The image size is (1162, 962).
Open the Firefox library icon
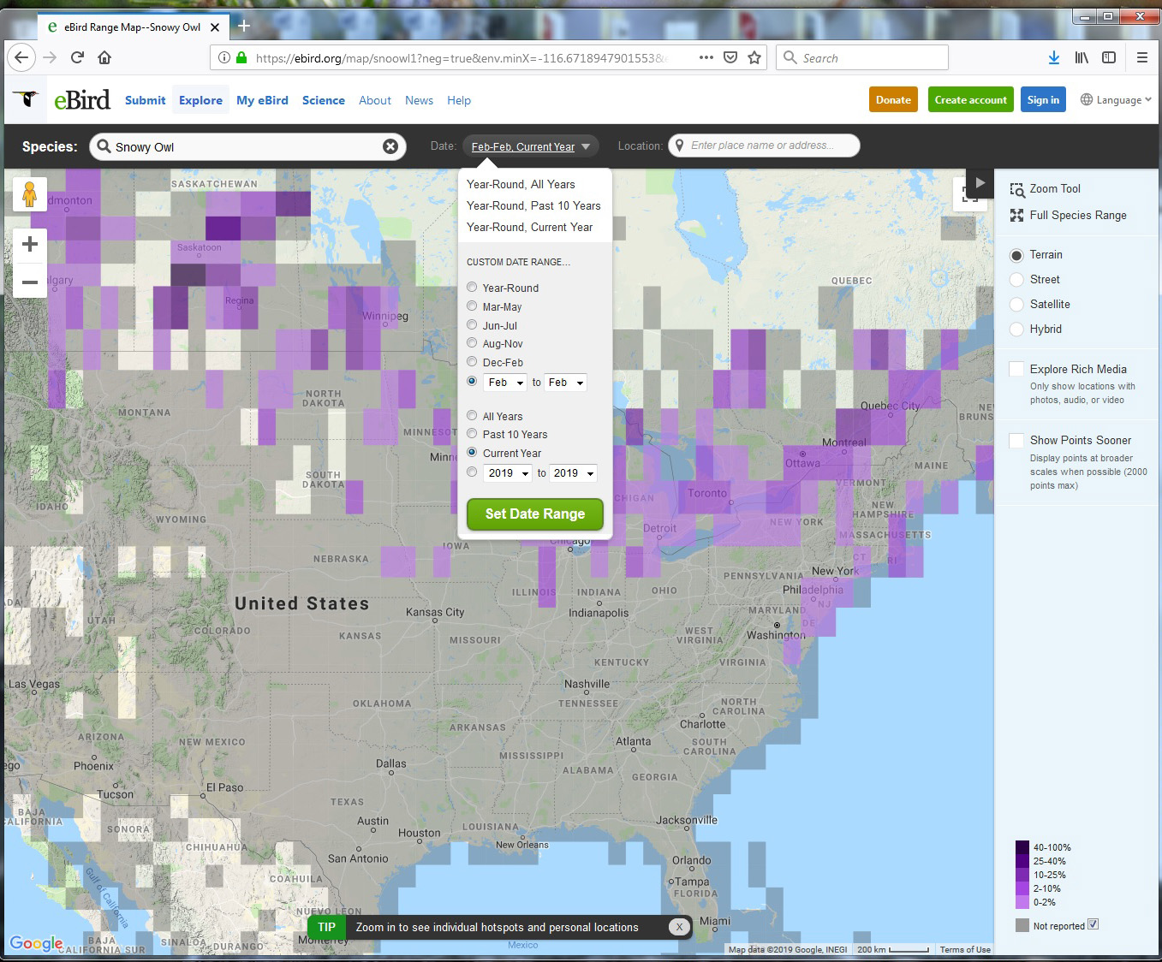tap(1082, 57)
